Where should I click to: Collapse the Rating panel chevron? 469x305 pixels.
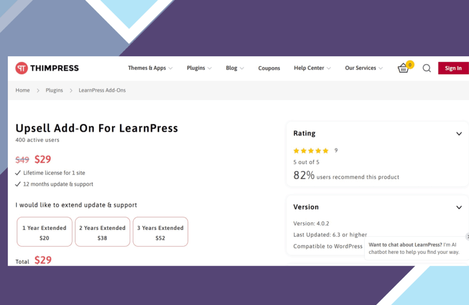[459, 134]
